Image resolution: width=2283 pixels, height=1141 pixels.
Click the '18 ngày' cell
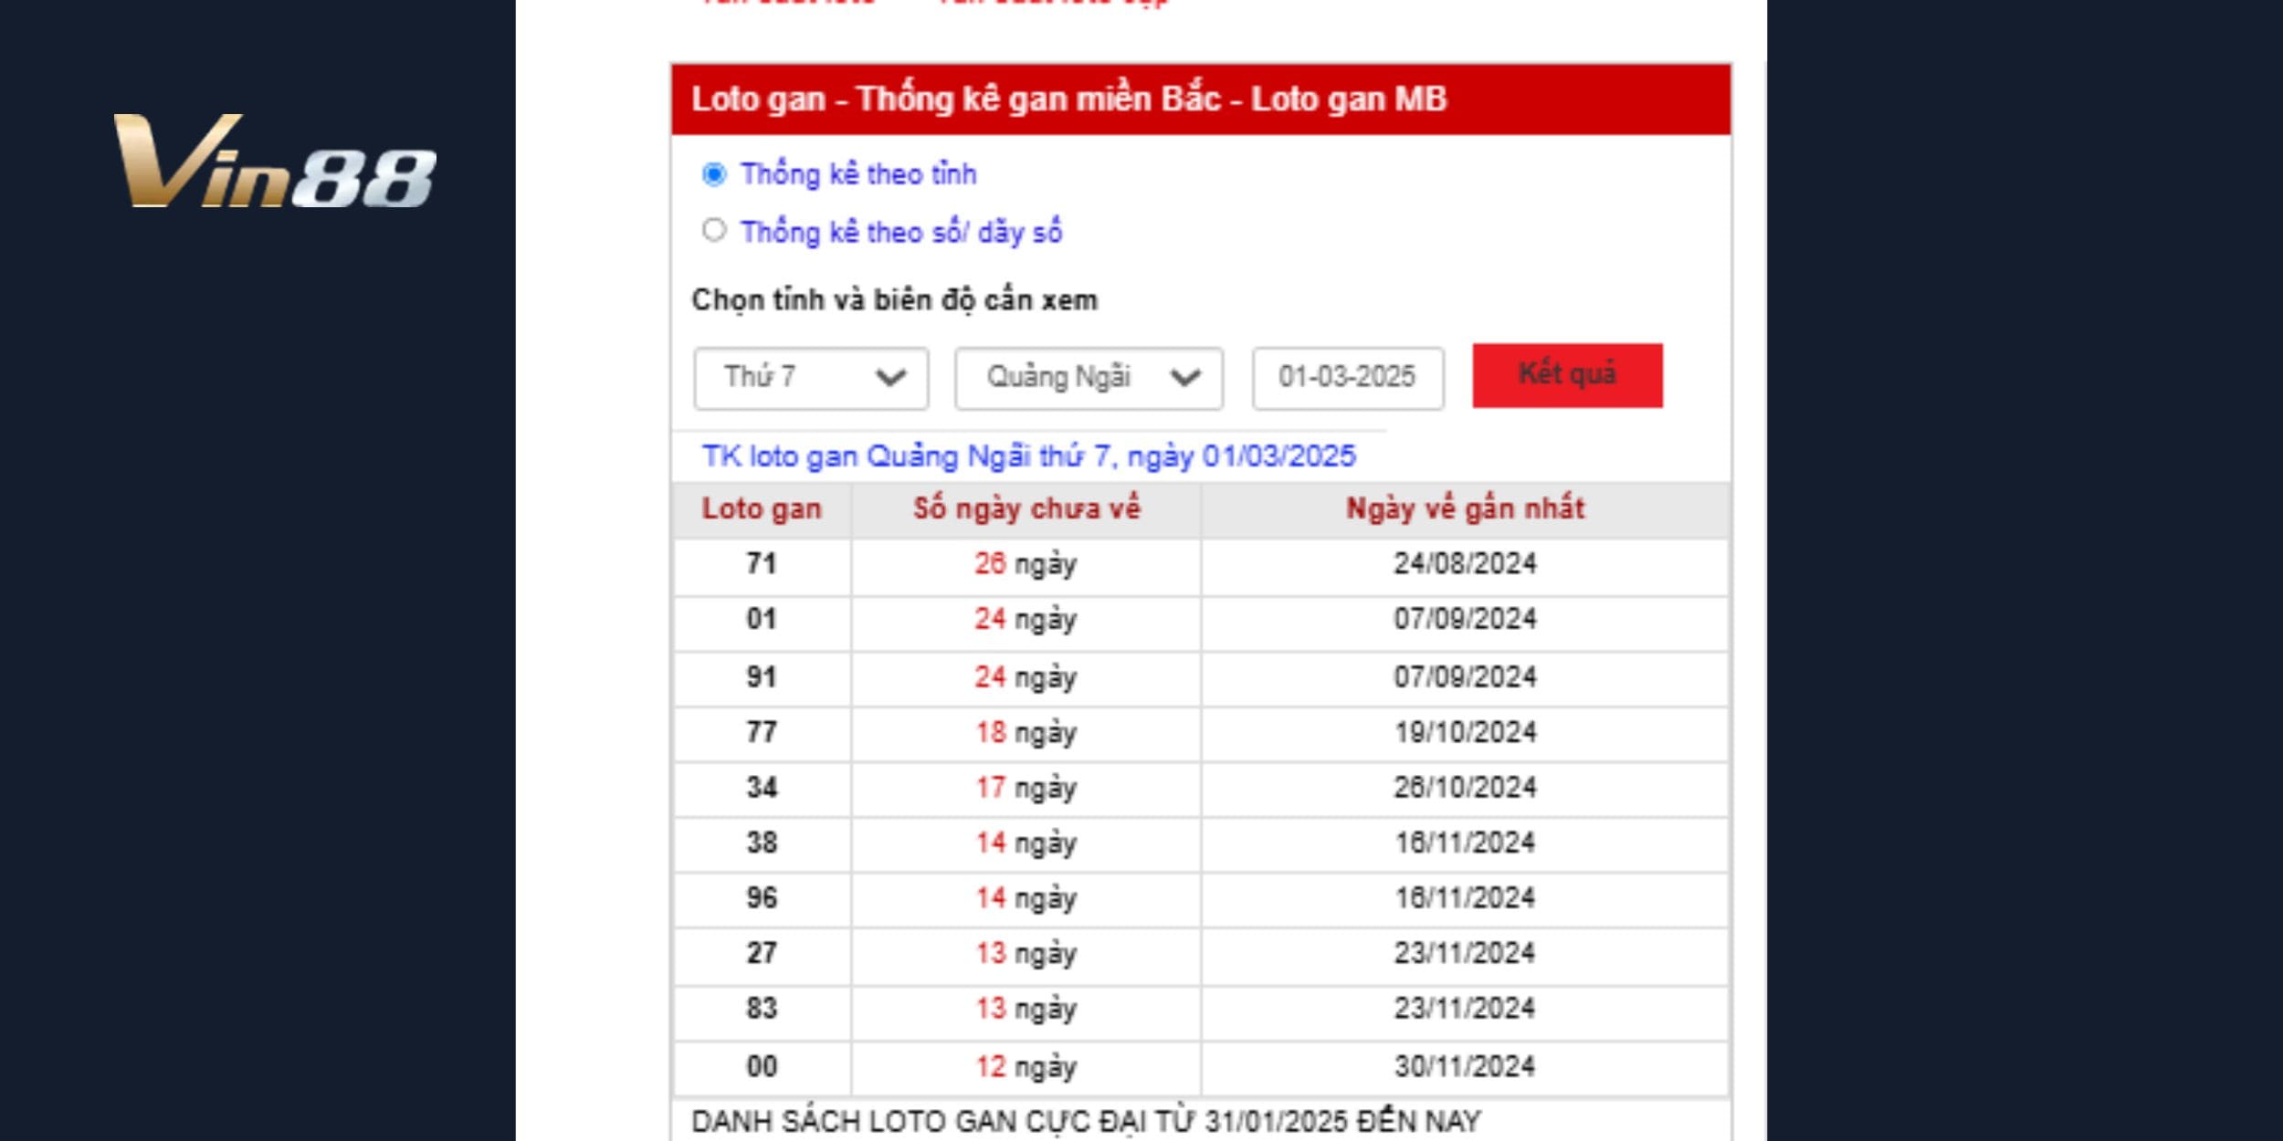tap(1026, 733)
